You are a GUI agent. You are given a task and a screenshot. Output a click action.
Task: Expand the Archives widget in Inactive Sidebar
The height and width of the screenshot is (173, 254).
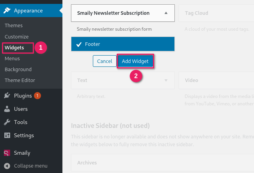point(162,163)
